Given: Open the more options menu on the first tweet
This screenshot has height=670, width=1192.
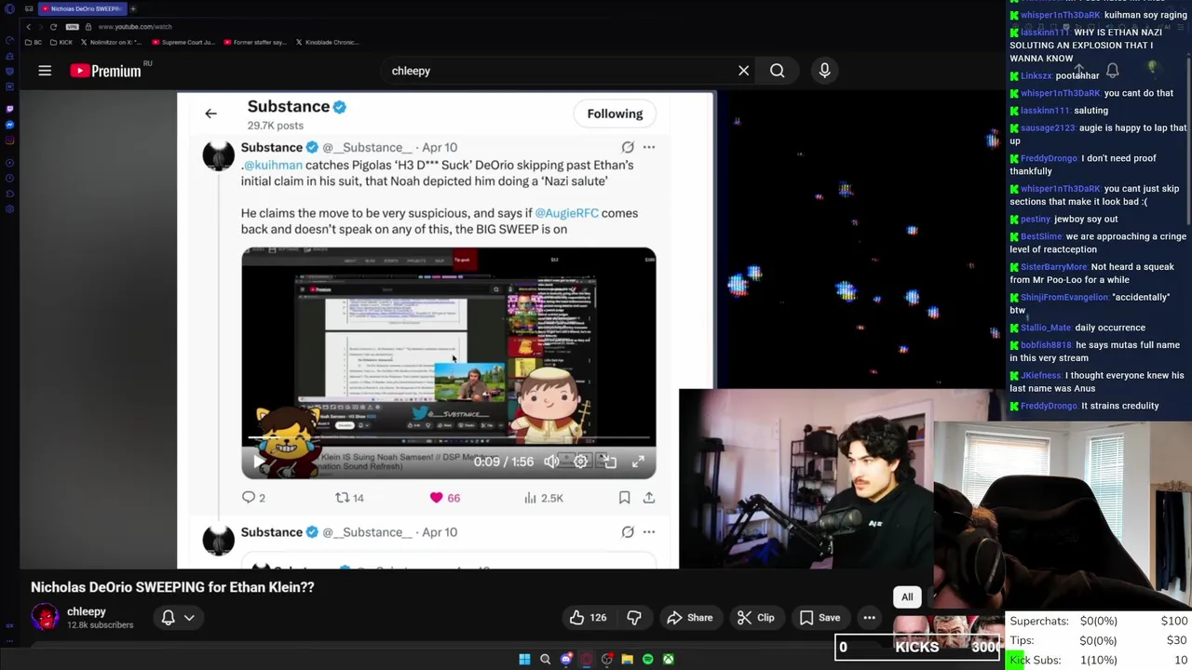Looking at the screenshot, I should [649, 147].
